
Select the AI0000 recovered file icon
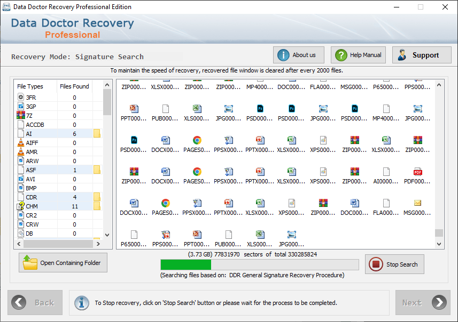tap(386, 172)
